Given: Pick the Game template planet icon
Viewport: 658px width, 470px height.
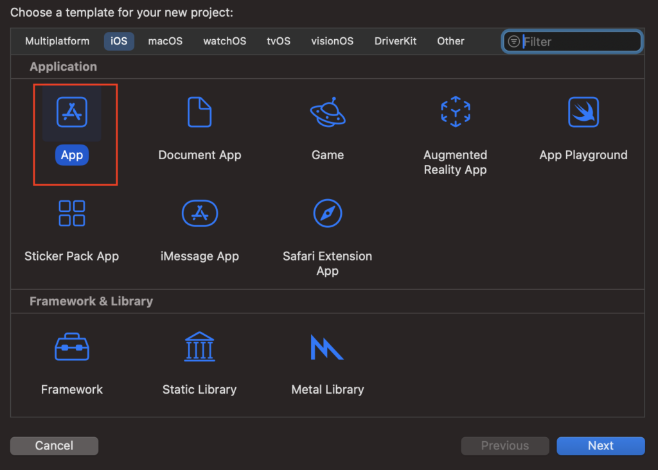Looking at the screenshot, I should pyautogui.click(x=328, y=112).
